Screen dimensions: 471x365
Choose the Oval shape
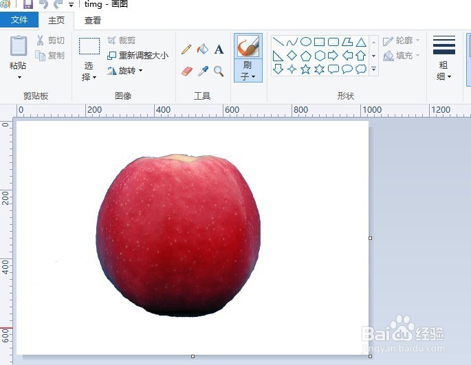(306, 41)
